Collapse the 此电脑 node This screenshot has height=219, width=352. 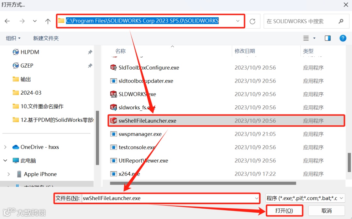pos(6,161)
